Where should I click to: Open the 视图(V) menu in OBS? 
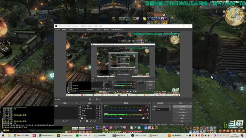pyautogui.click(x=72, y=29)
